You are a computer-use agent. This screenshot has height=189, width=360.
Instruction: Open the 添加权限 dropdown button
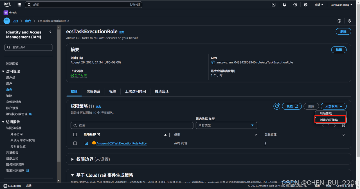click(x=334, y=106)
